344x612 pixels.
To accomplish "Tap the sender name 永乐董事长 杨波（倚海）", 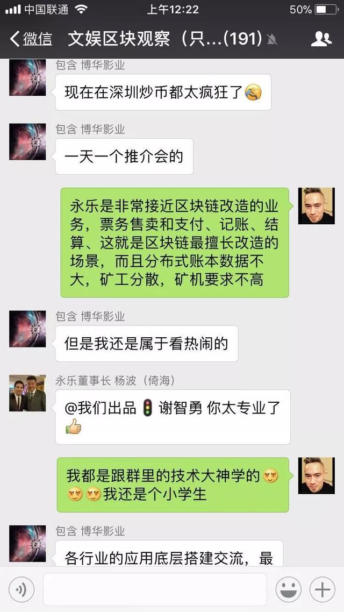I will coord(115,381).
